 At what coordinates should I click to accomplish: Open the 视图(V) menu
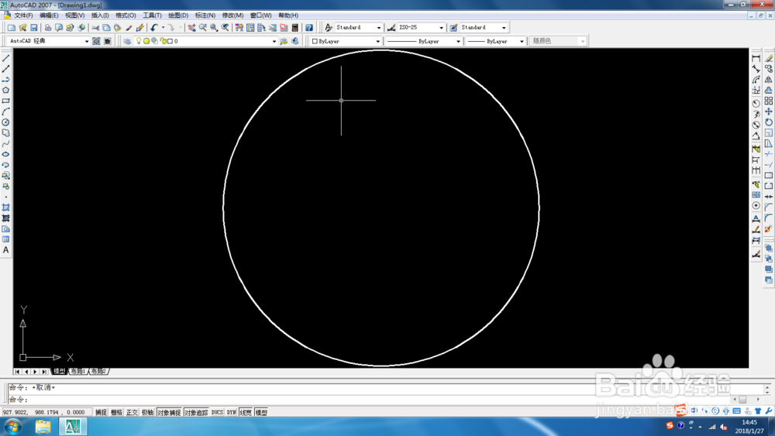coord(75,15)
